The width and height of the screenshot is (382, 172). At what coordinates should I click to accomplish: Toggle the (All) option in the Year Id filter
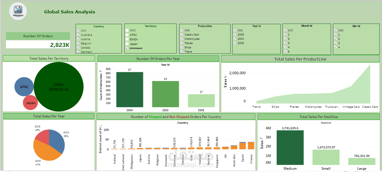(x=235, y=30)
